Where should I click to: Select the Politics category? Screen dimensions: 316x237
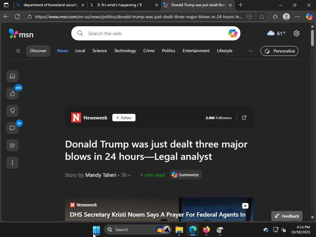coord(168,51)
